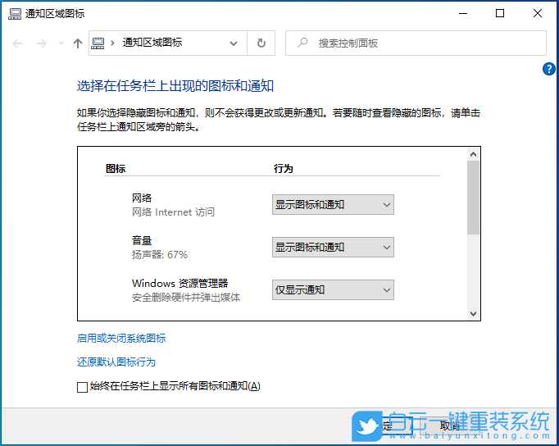Click the search magnifier icon
559x446 pixels.
(302, 43)
